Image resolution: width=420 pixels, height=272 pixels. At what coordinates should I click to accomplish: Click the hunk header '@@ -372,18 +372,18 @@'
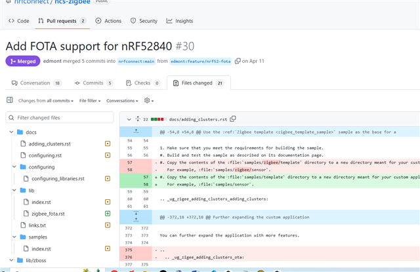pos(234,217)
